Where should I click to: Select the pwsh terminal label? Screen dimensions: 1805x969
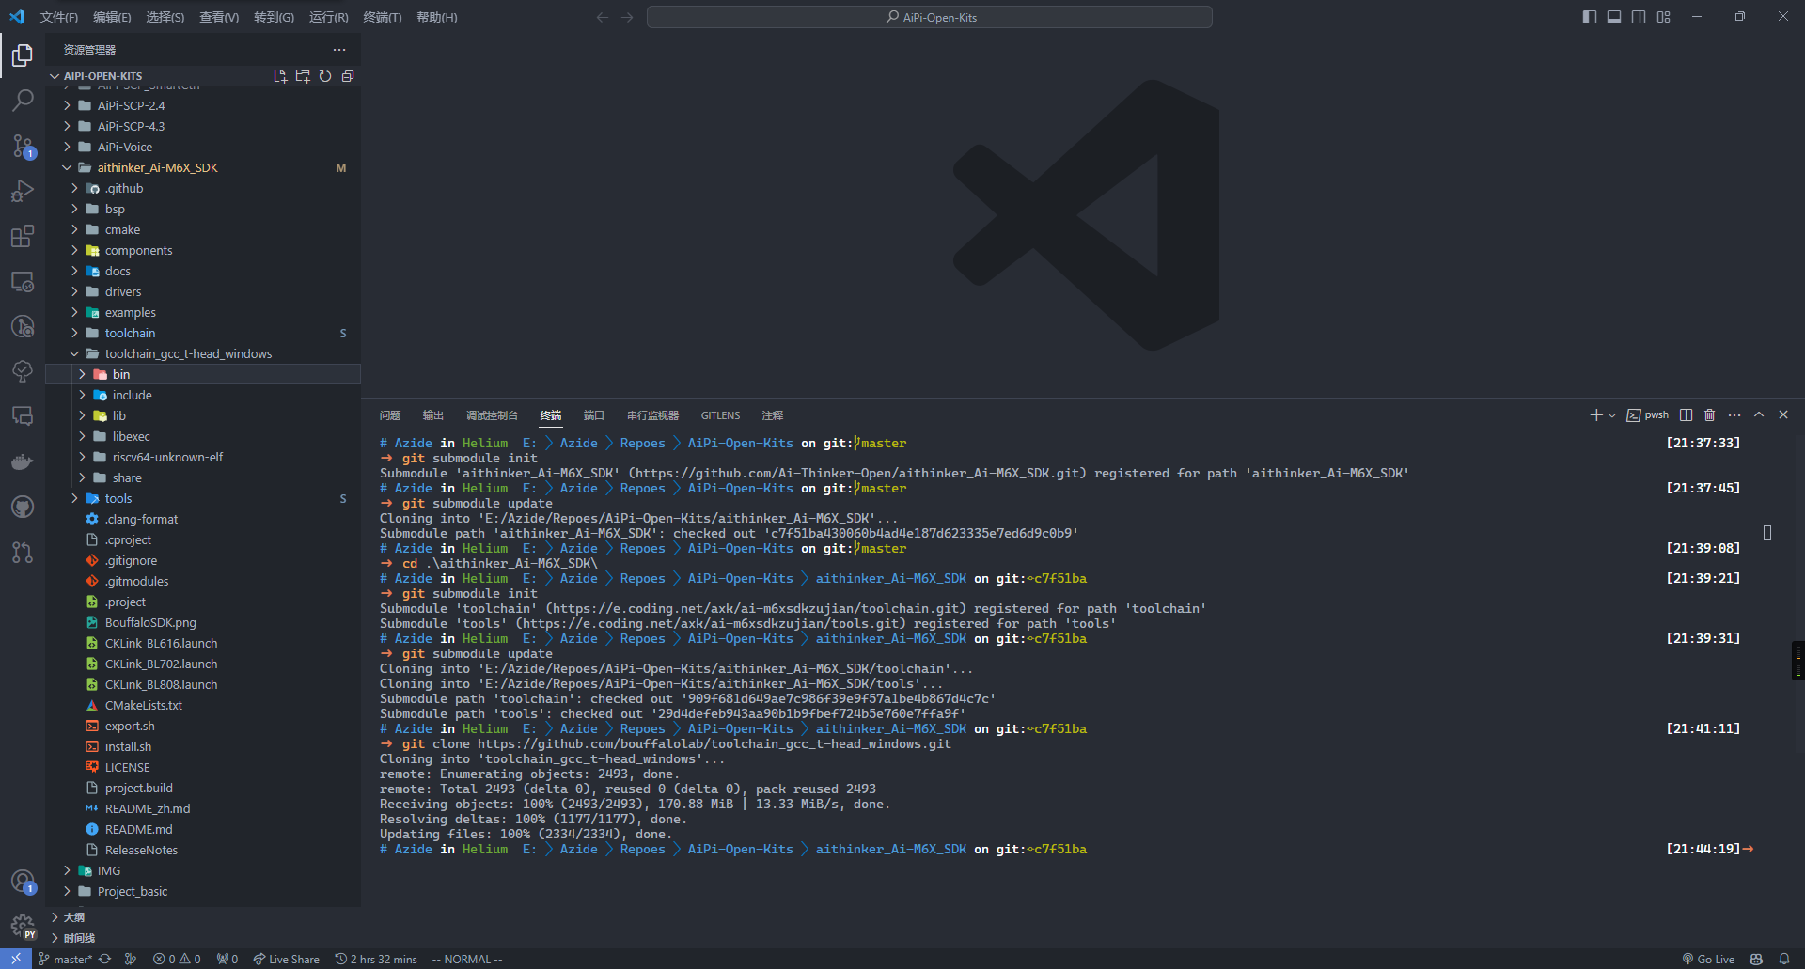(1648, 415)
